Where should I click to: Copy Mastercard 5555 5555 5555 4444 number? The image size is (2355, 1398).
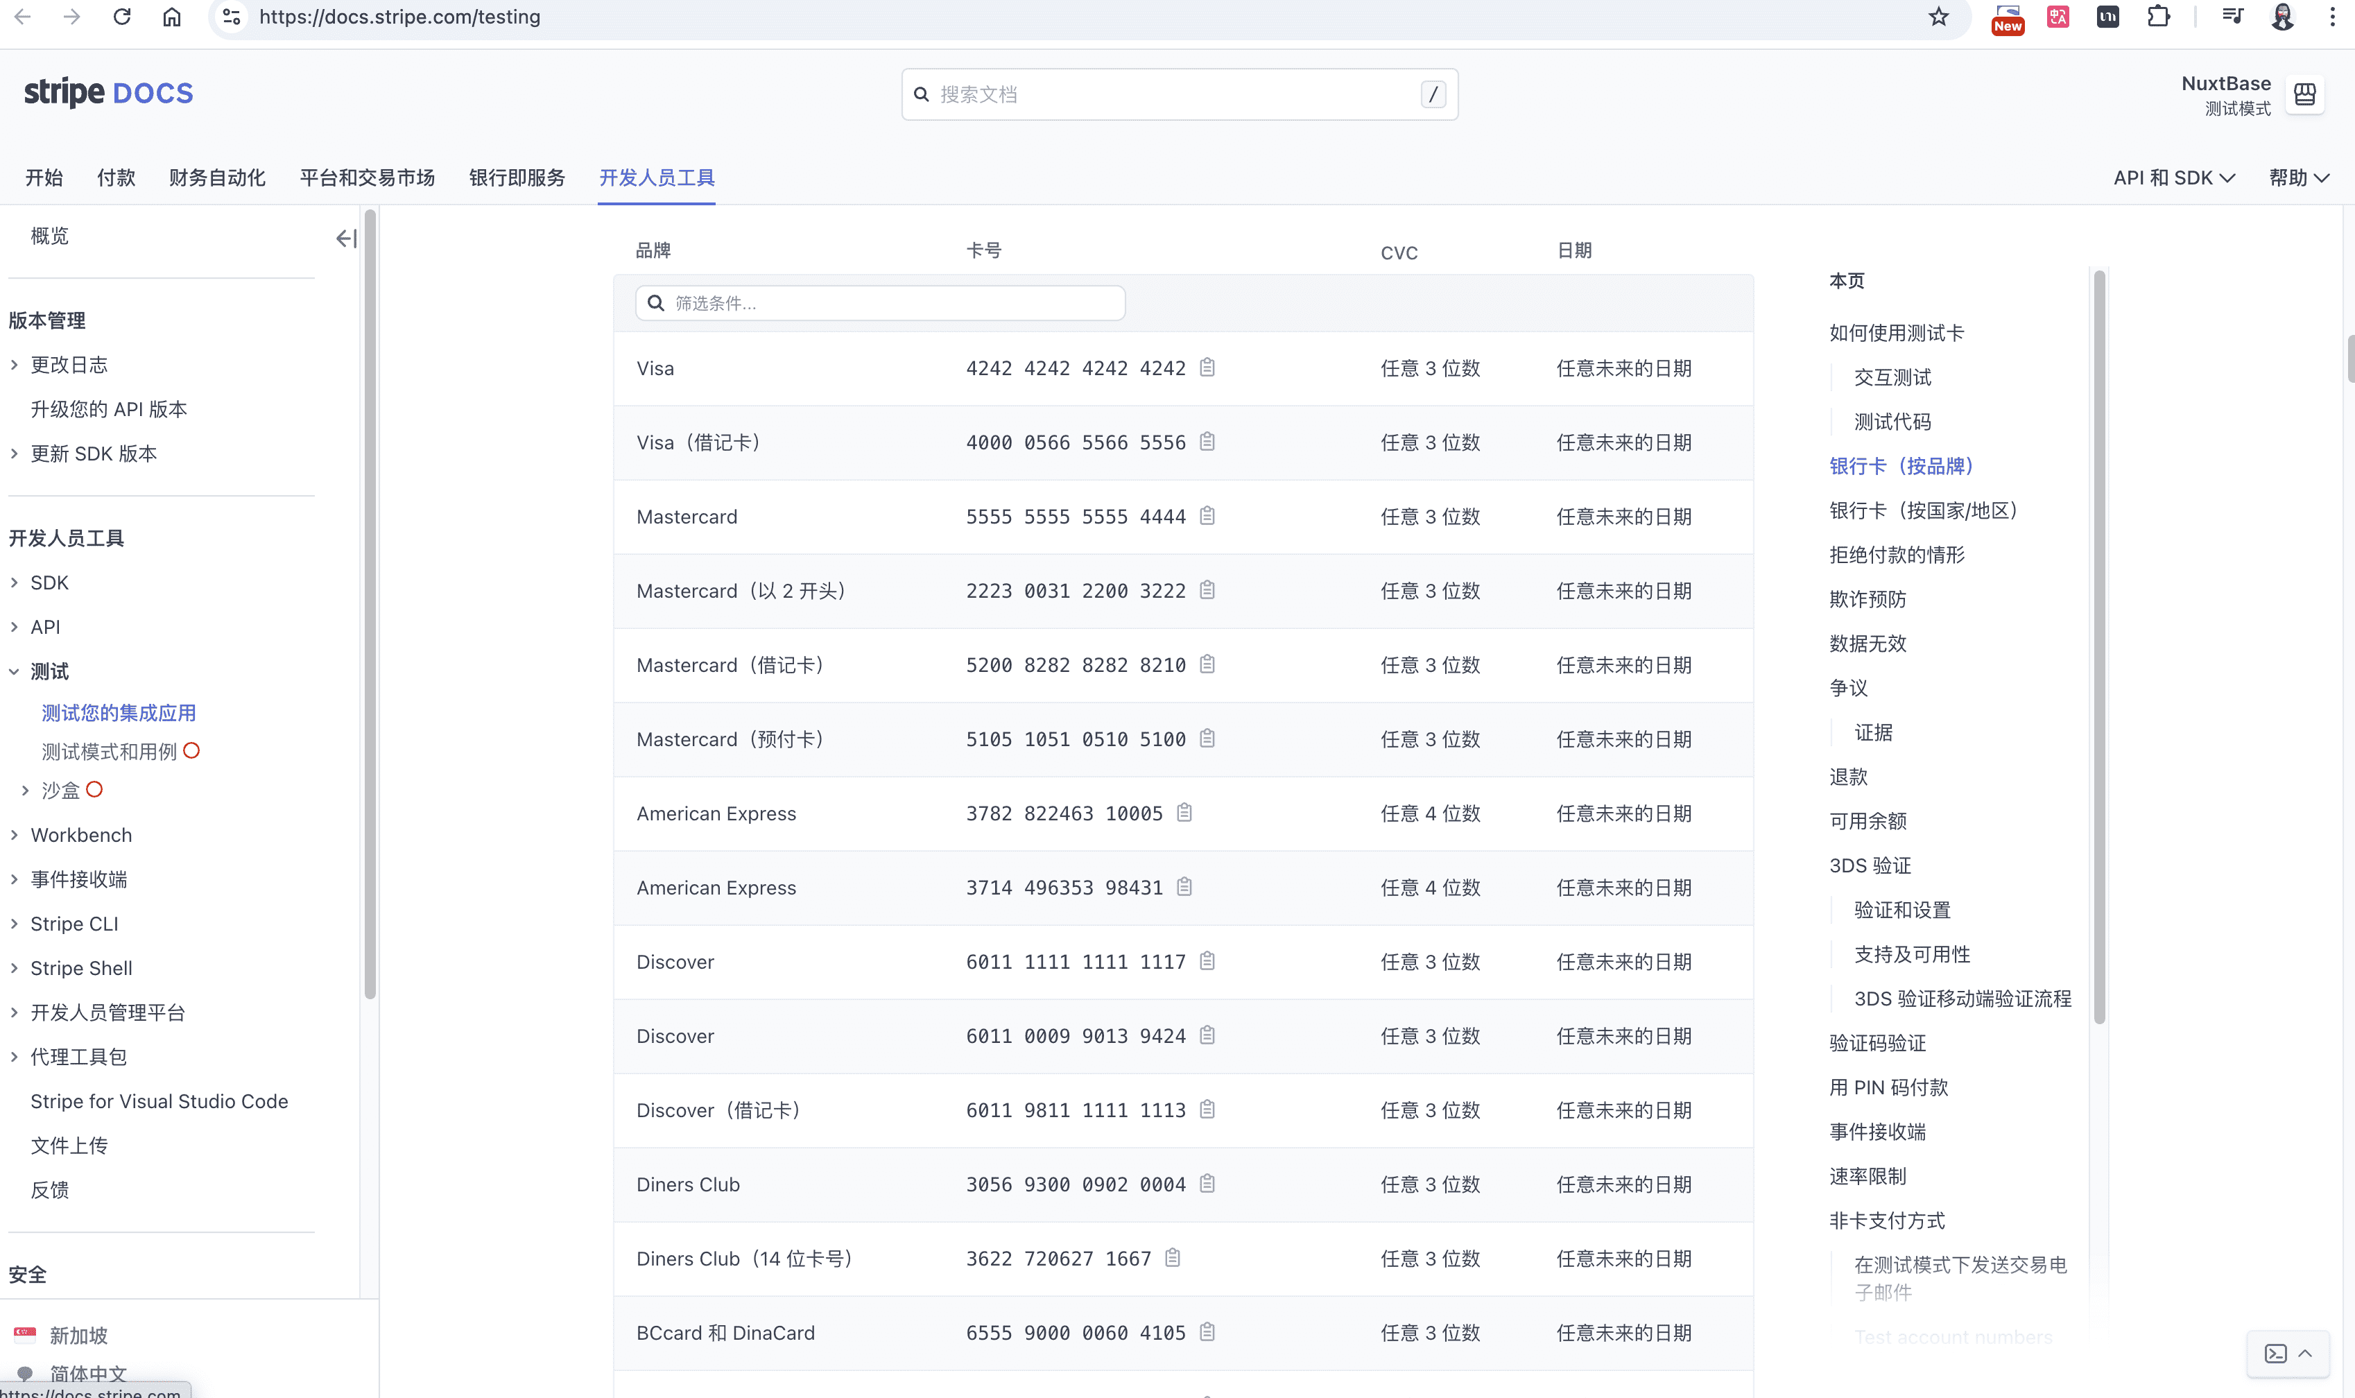(1207, 516)
